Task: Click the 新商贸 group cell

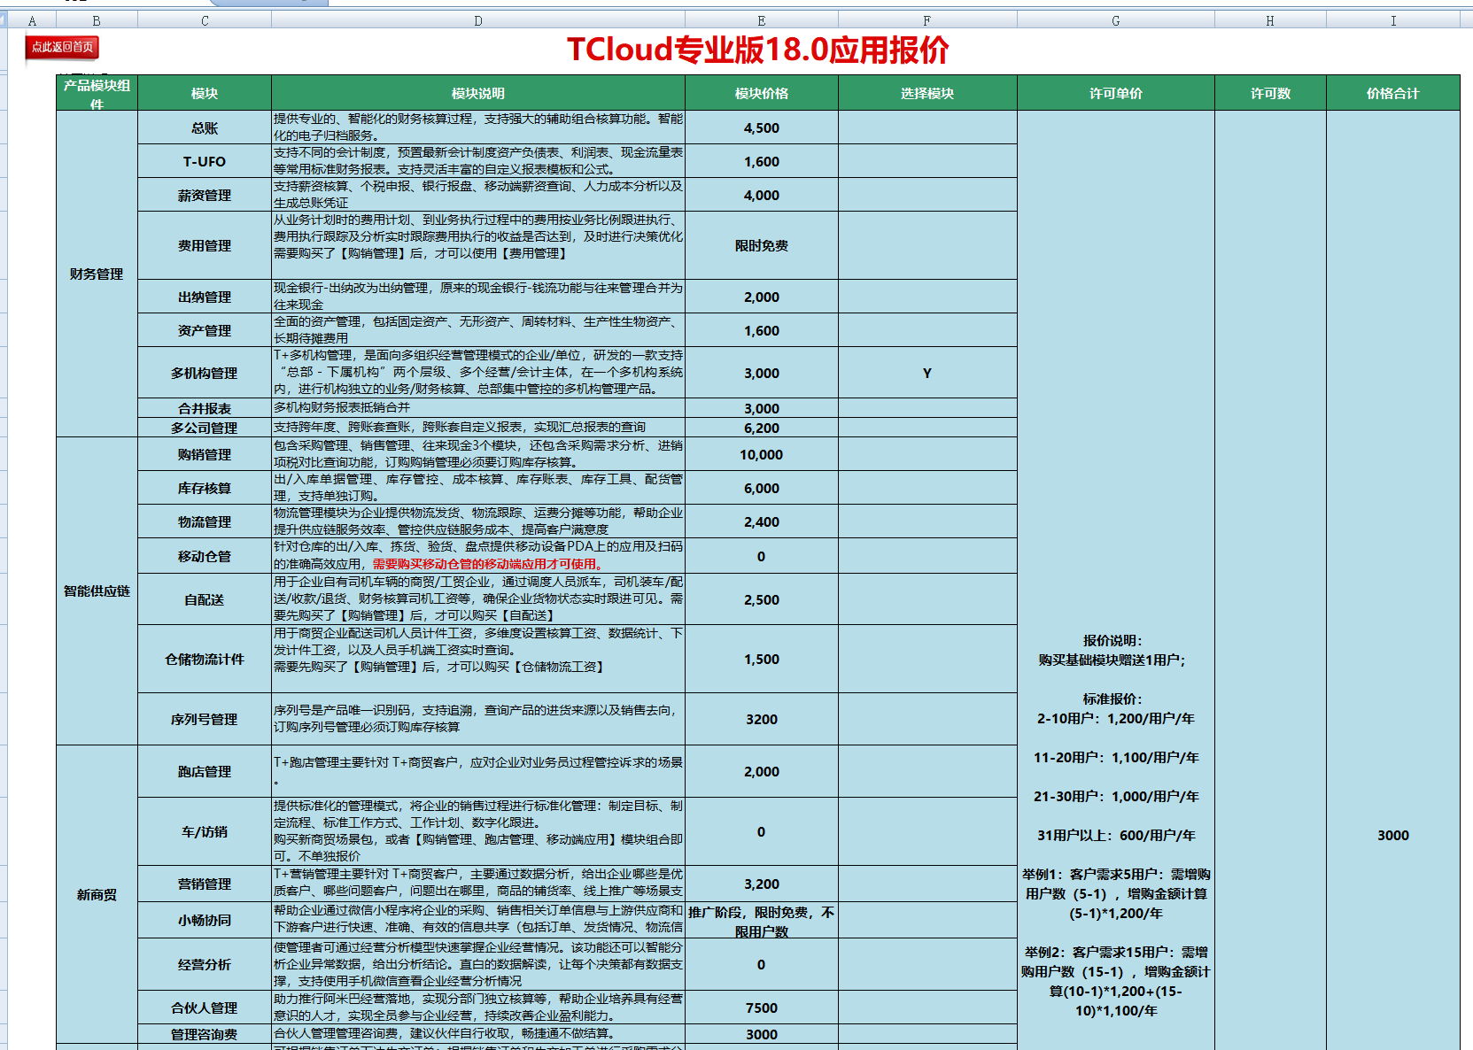Action: click(97, 894)
